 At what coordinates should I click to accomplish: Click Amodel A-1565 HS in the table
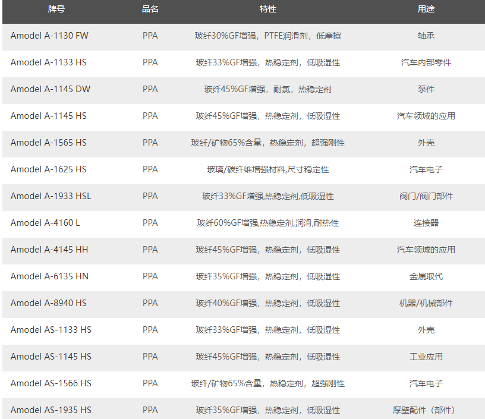tap(49, 143)
